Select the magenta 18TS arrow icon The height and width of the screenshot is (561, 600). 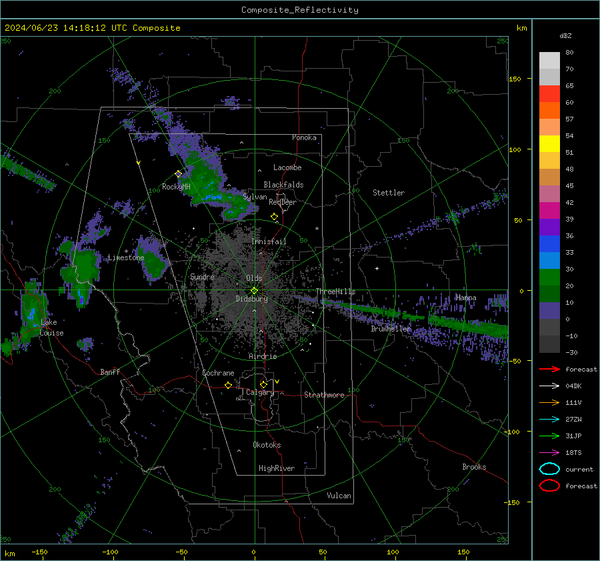click(x=549, y=453)
